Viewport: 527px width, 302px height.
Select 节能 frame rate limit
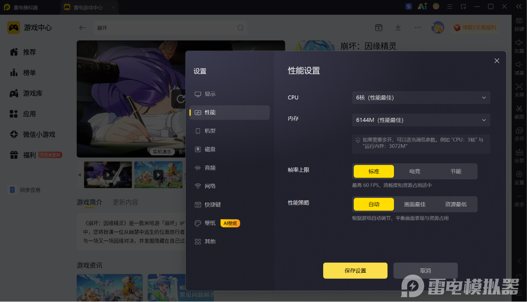tap(456, 171)
